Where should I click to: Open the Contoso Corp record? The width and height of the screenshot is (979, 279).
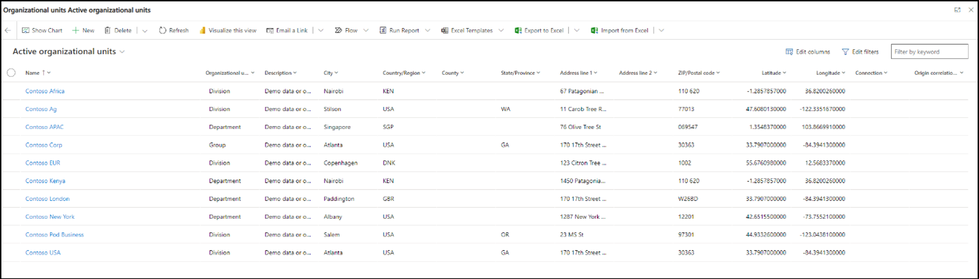pyautogui.click(x=44, y=145)
